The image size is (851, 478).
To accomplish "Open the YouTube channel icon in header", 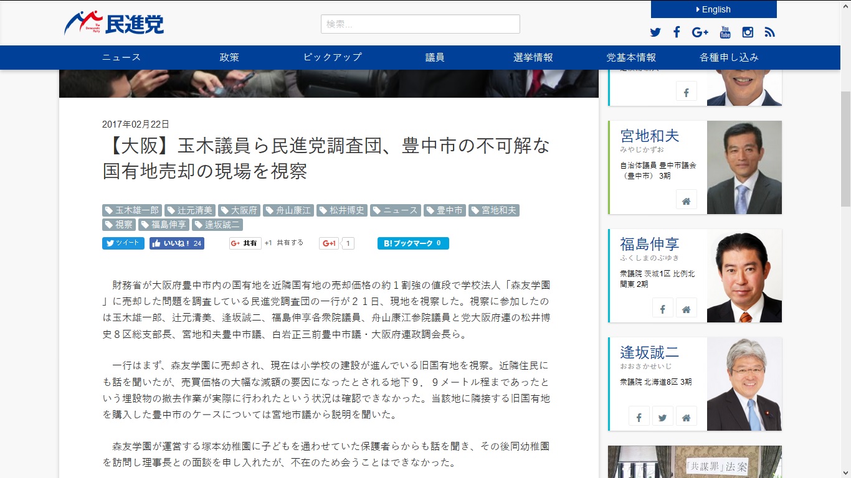I will 725,32.
